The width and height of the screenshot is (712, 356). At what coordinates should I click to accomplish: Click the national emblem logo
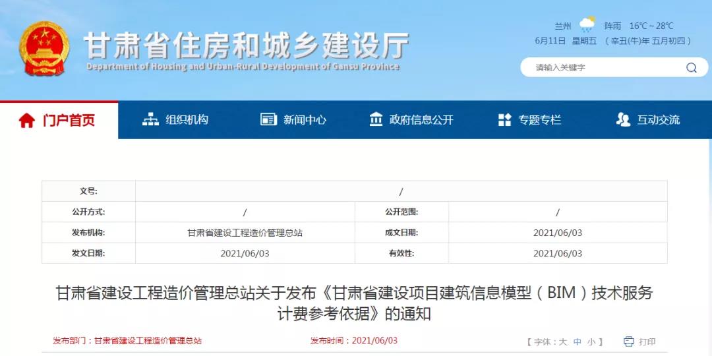click(45, 47)
